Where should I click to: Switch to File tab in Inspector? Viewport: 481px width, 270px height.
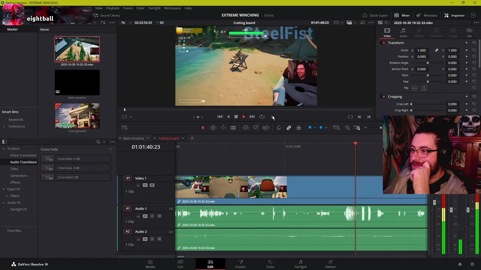pos(469,33)
